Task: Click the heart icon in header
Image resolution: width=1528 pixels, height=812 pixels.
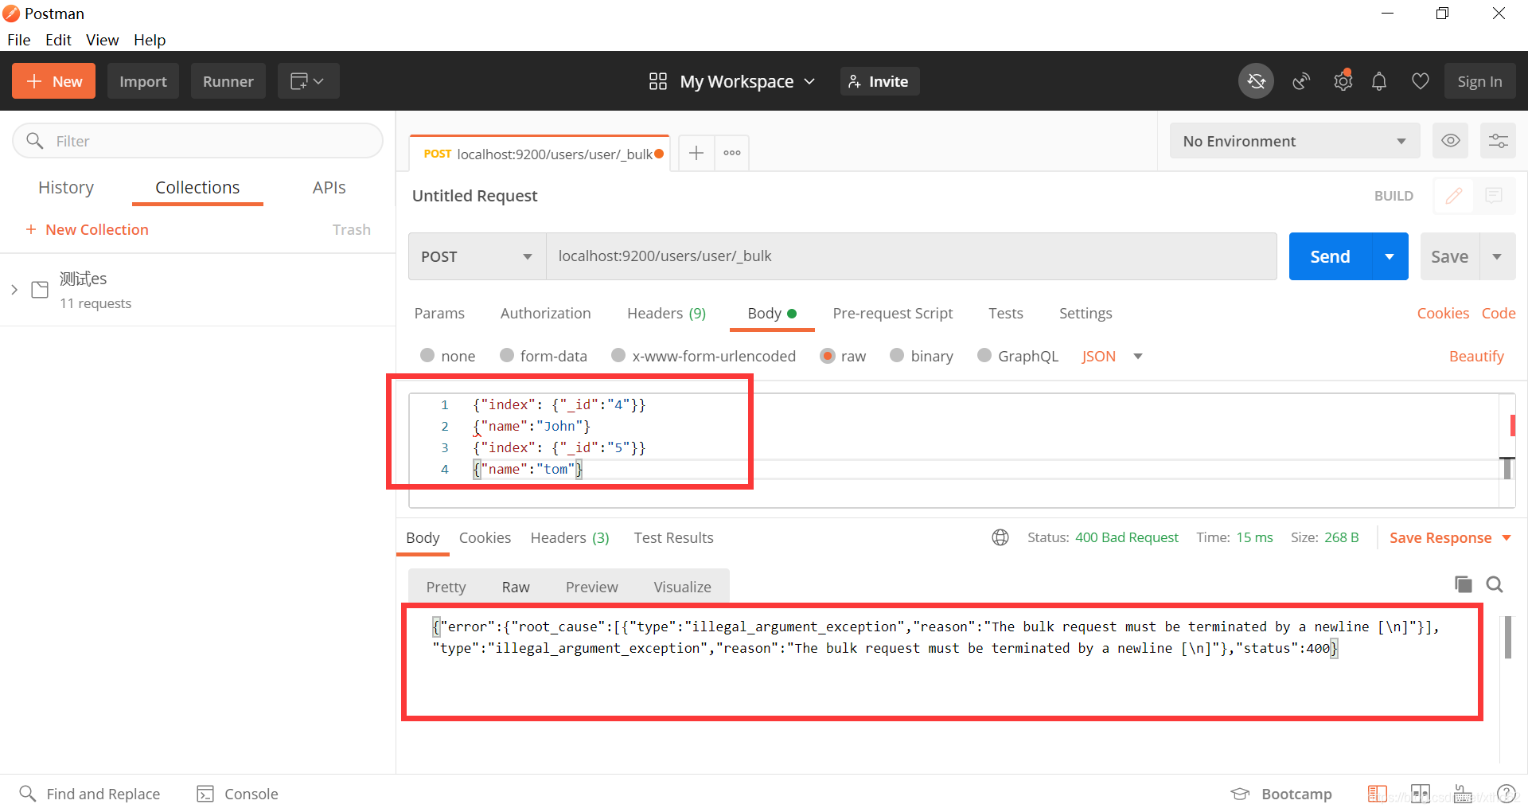Action: 1420,81
